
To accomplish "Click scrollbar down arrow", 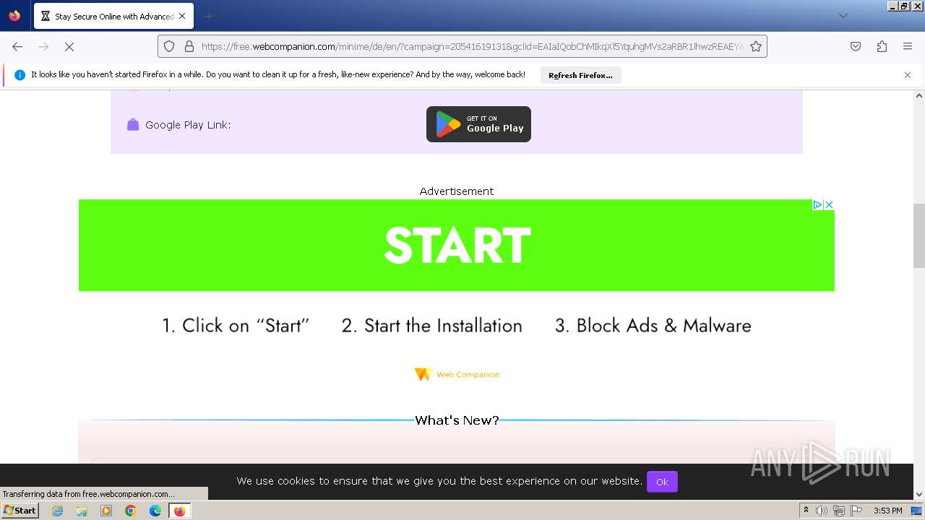I will tap(919, 495).
